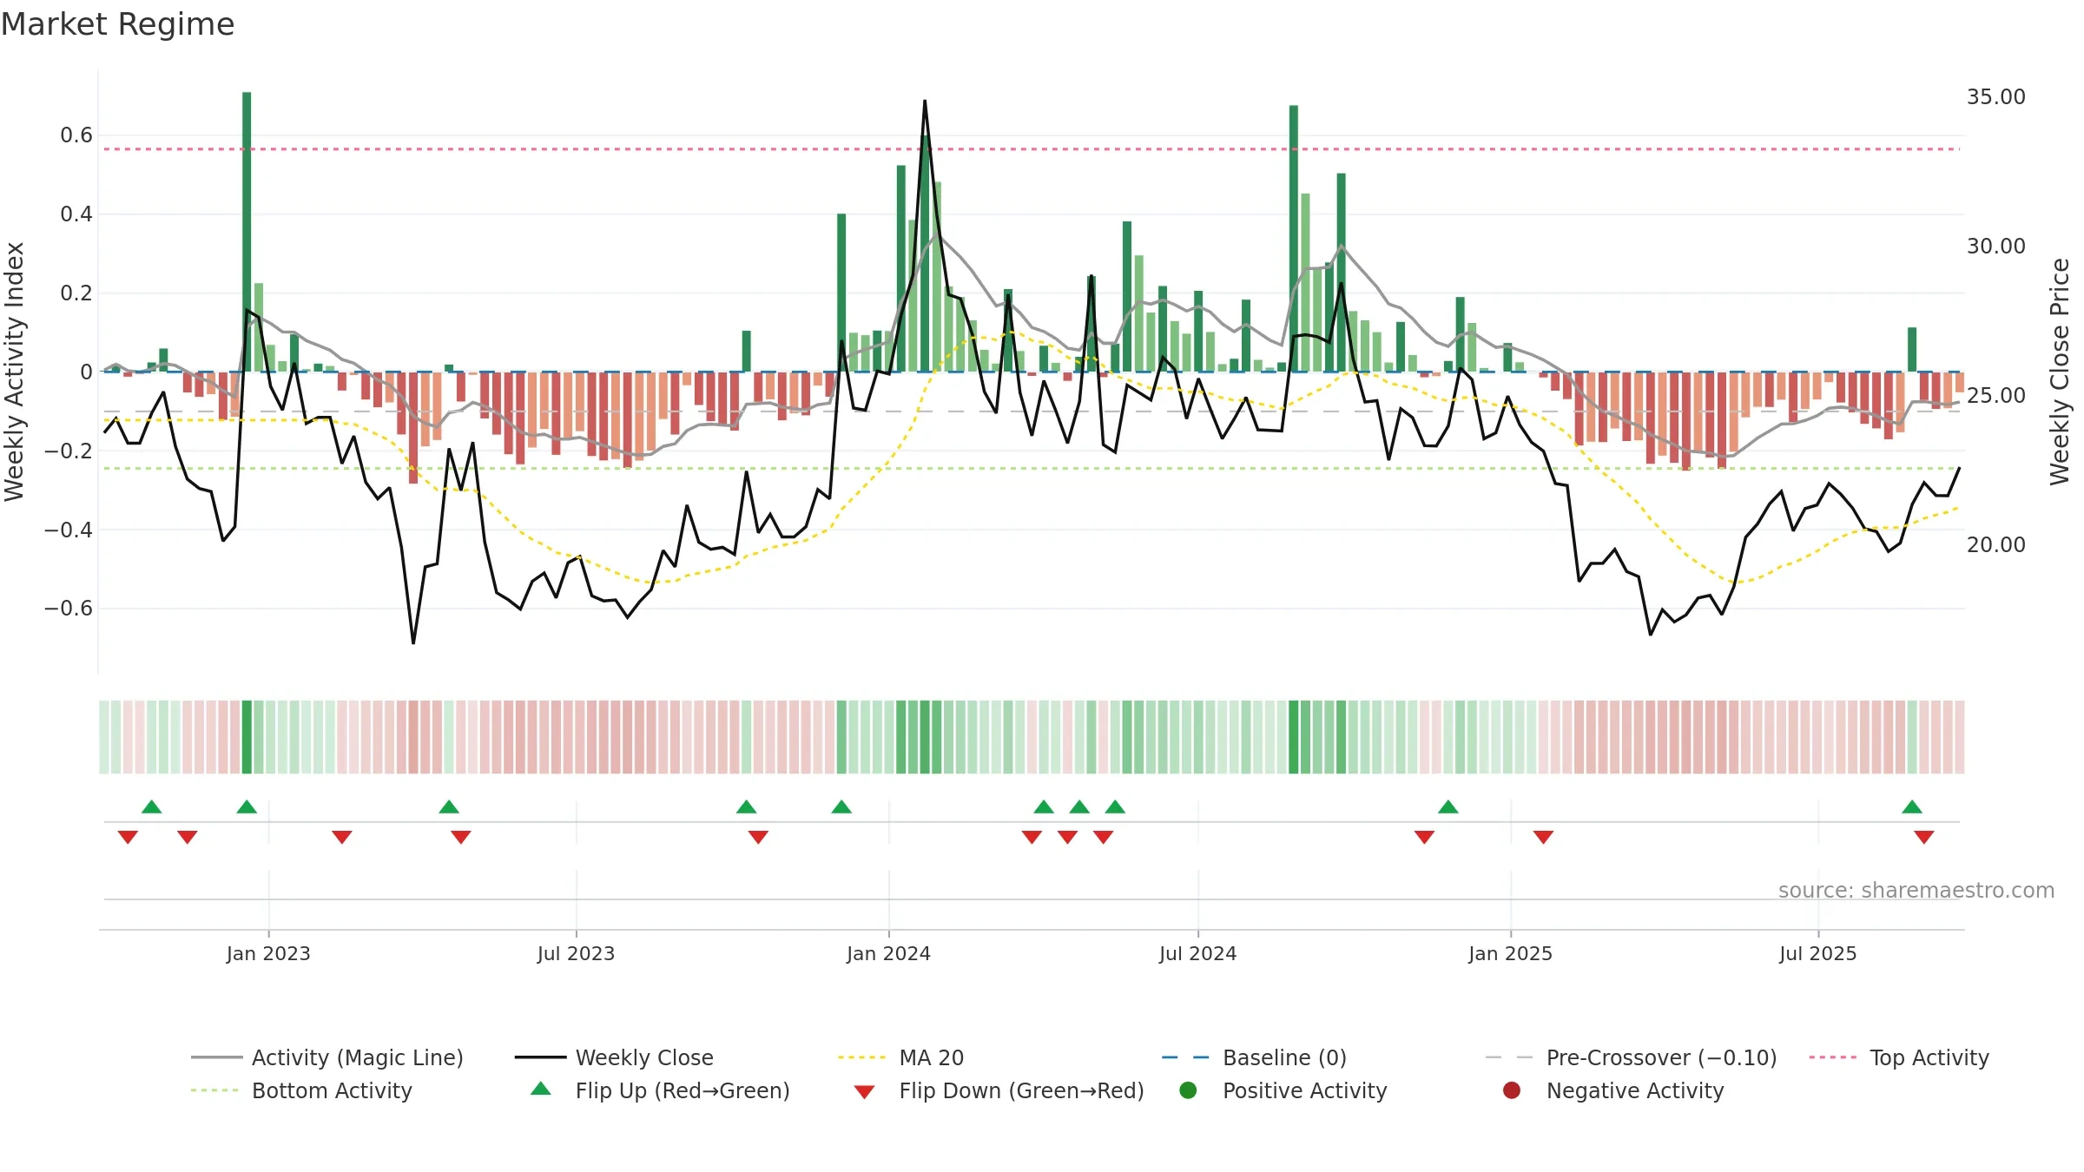This screenshot has height=1172, width=2084.
Task: Click the Flip Down (Green→Red) legend label
Action: (x=1021, y=1090)
